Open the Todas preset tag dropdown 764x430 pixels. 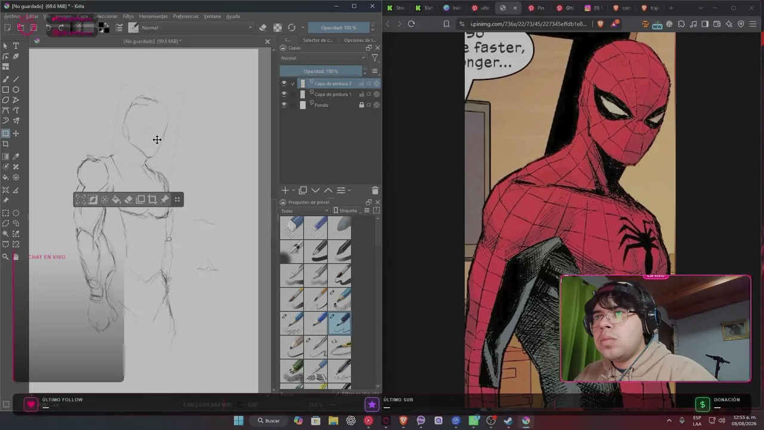pos(304,211)
